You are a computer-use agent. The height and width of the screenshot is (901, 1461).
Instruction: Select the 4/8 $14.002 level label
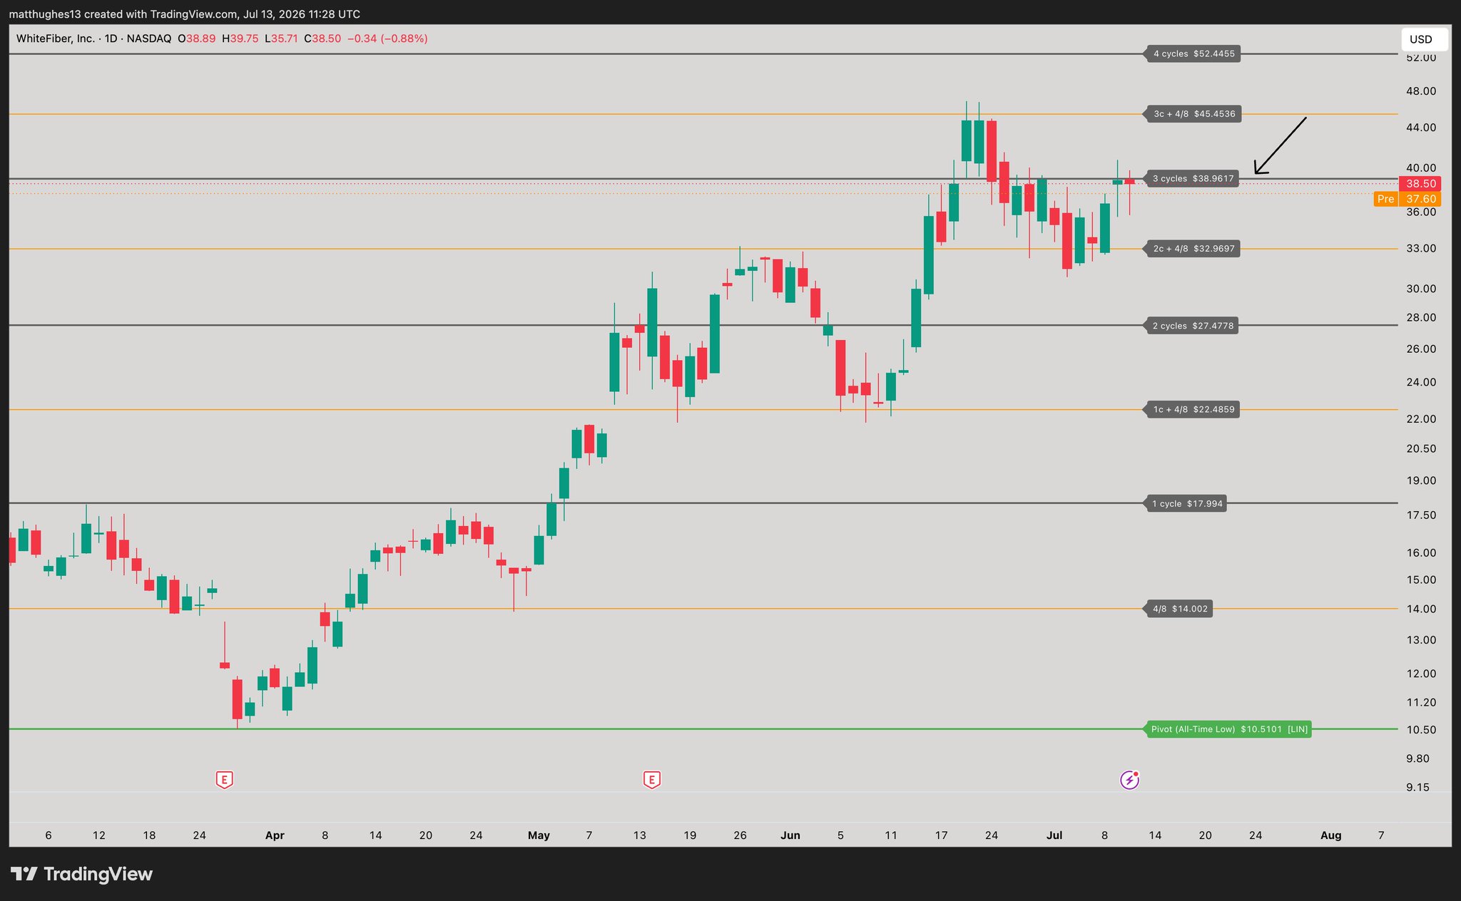tap(1180, 609)
